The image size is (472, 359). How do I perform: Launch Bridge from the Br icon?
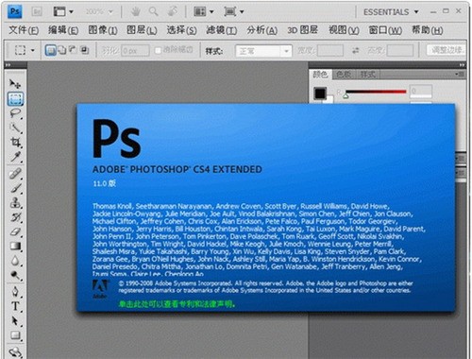pyautogui.click(x=37, y=12)
